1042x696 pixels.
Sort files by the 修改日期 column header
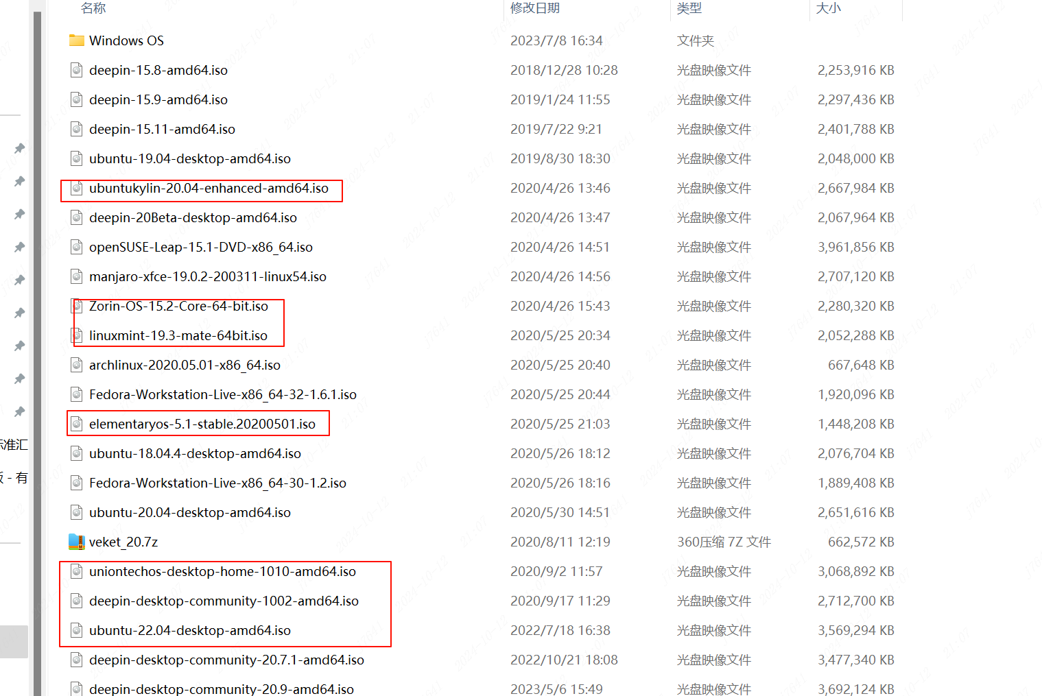click(x=535, y=8)
